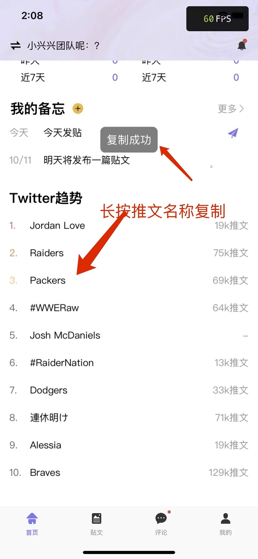Viewport: 258px width, 559px height.
Task: Tap the 60 FPS debug overlay
Action: pos(217,19)
